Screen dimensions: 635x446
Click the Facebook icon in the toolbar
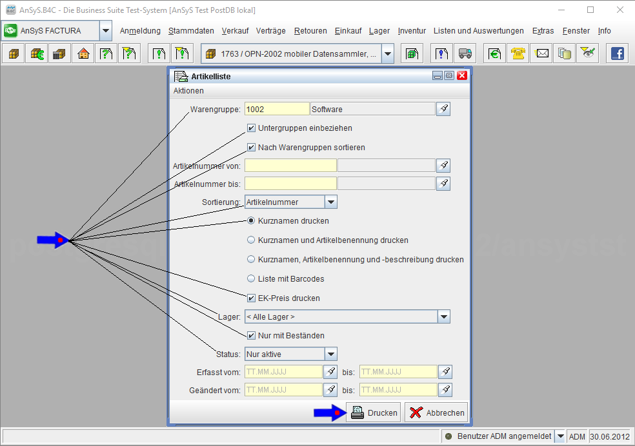[618, 54]
